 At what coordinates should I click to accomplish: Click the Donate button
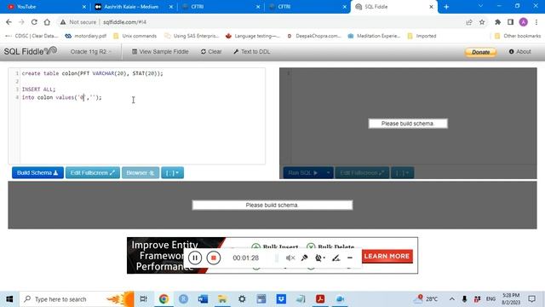[480, 52]
